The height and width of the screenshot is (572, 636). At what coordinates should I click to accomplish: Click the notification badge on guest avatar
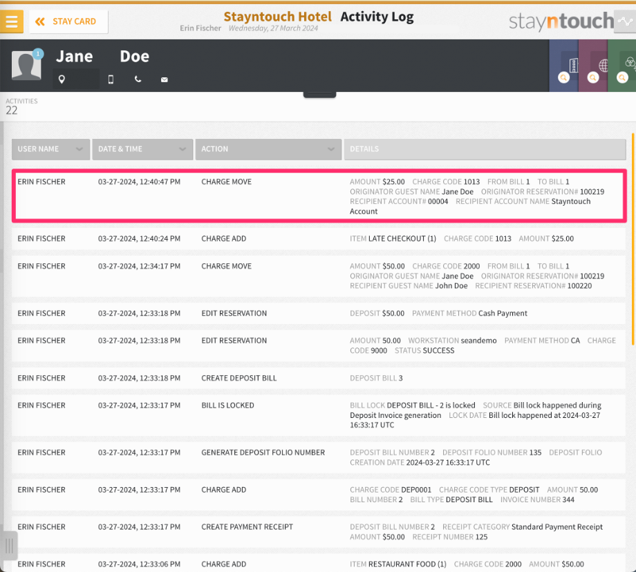coord(38,53)
